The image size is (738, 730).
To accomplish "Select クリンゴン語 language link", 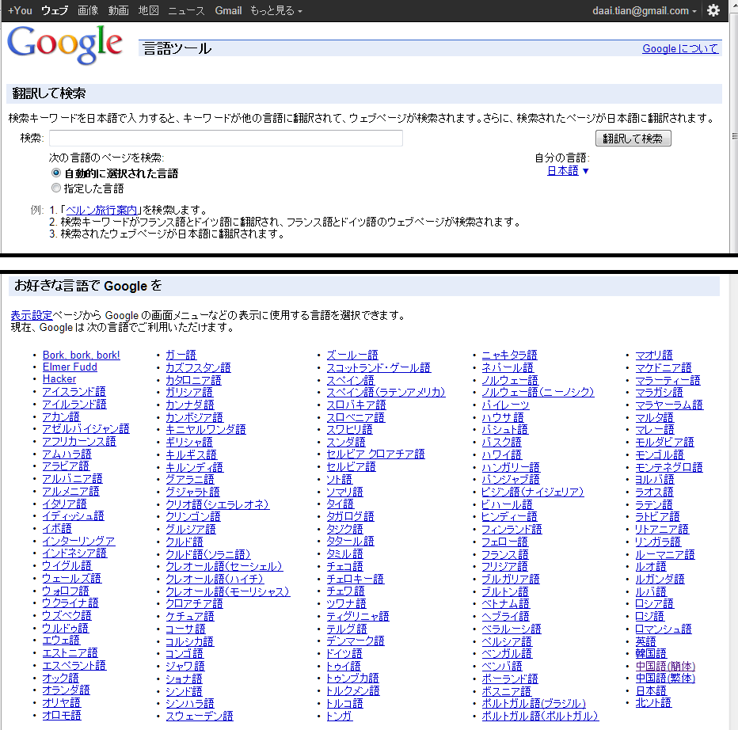I will pyautogui.click(x=193, y=517).
